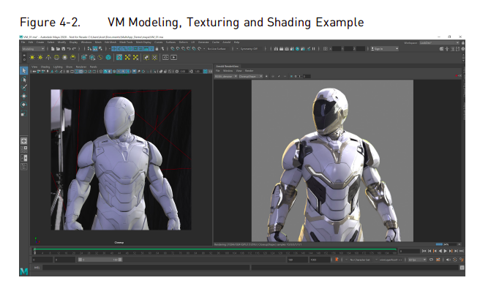Open the Symmetry Off dropdown
Viewport: 480px width, 294px height.
click(x=250, y=49)
